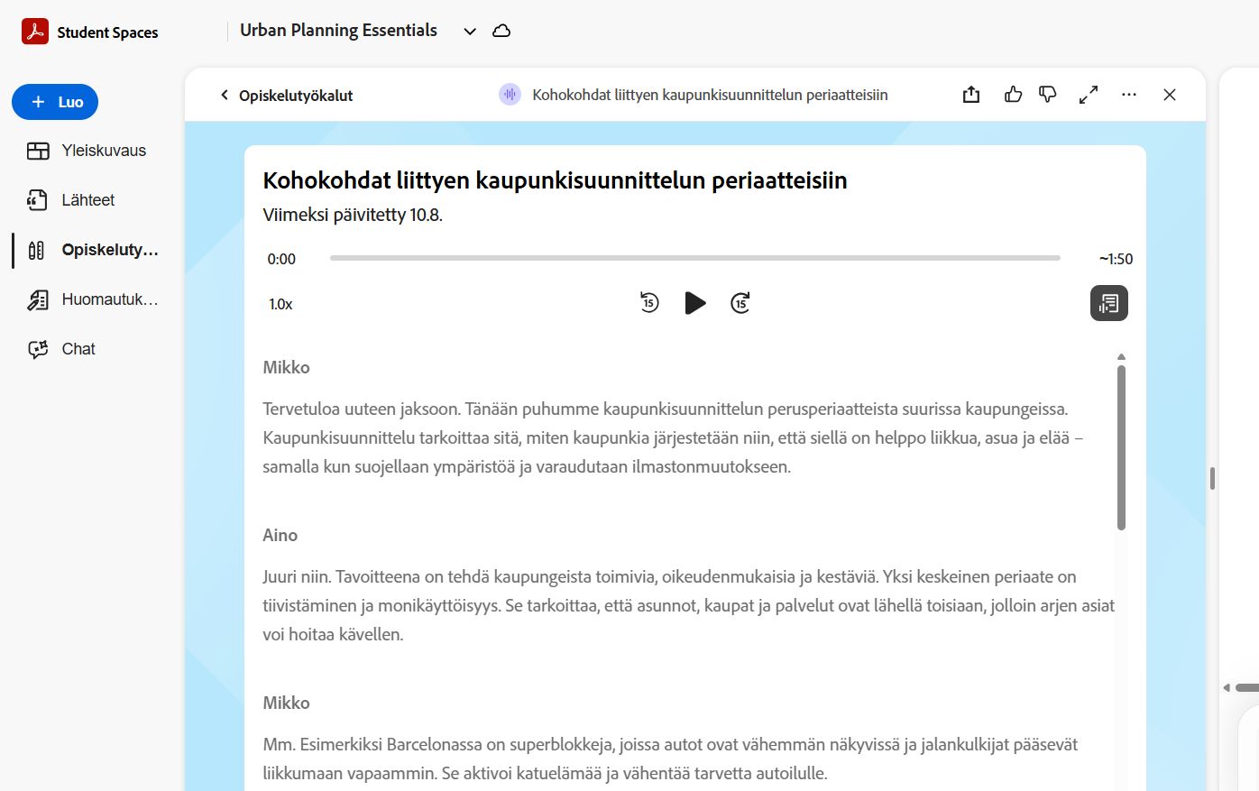This screenshot has height=791, width=1259.
Task: Click the Lähteet document icon
Action: pyautogui.click(x=37, y=200)
